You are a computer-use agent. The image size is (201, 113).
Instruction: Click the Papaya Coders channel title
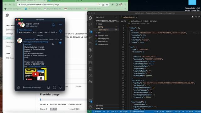click(x=33, y=24)
